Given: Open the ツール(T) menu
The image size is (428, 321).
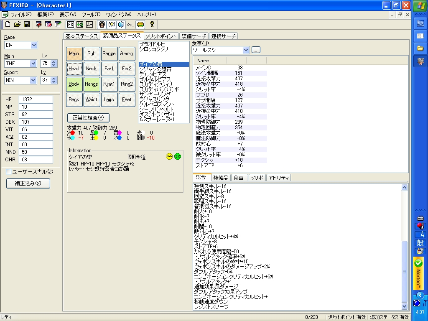Looking at the screenshot, I should (91, 15).
